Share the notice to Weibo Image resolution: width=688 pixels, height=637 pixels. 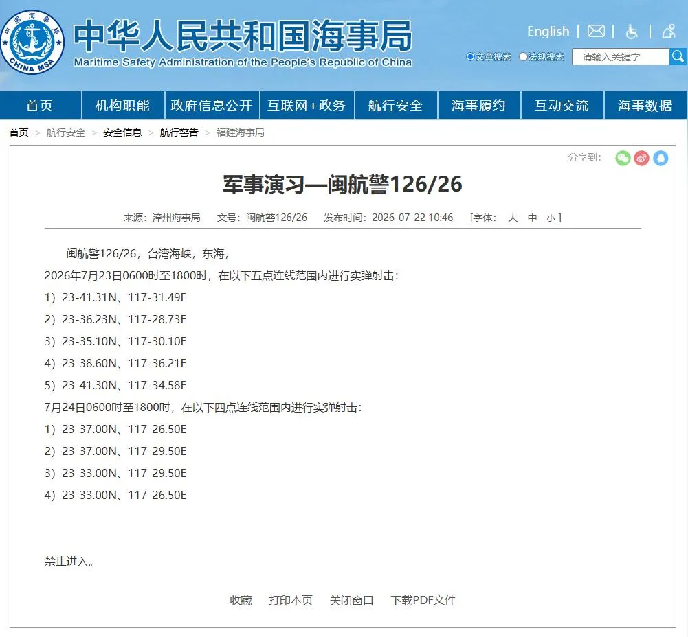[641, 158]
